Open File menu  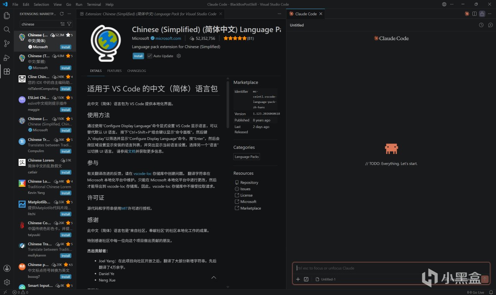tap(15, 4)
